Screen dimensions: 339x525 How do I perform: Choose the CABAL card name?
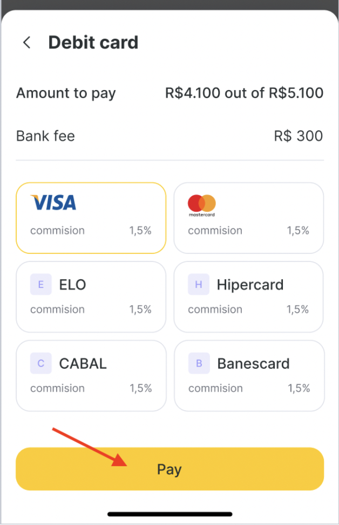tap(83, 364)
